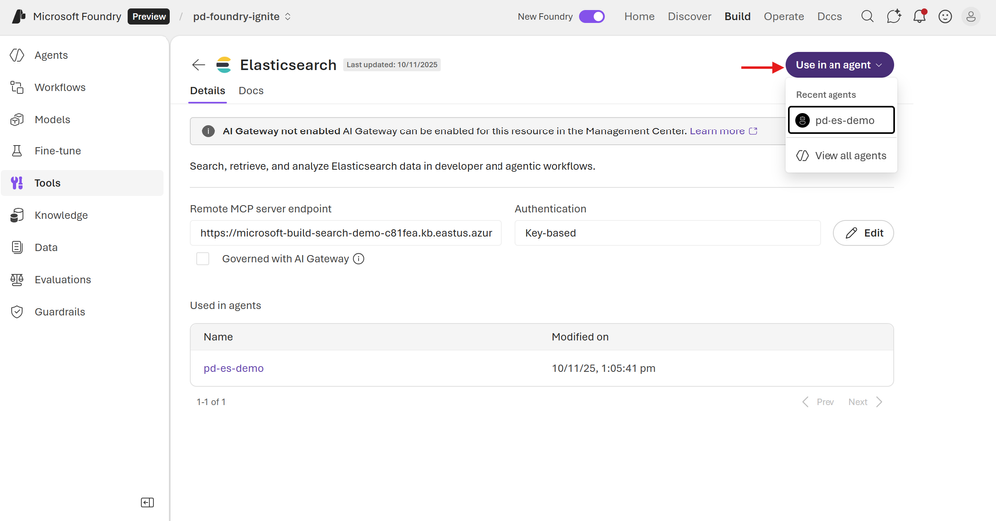Switch to the Details tab
996x521 pixels.
[x=207, y=91]
